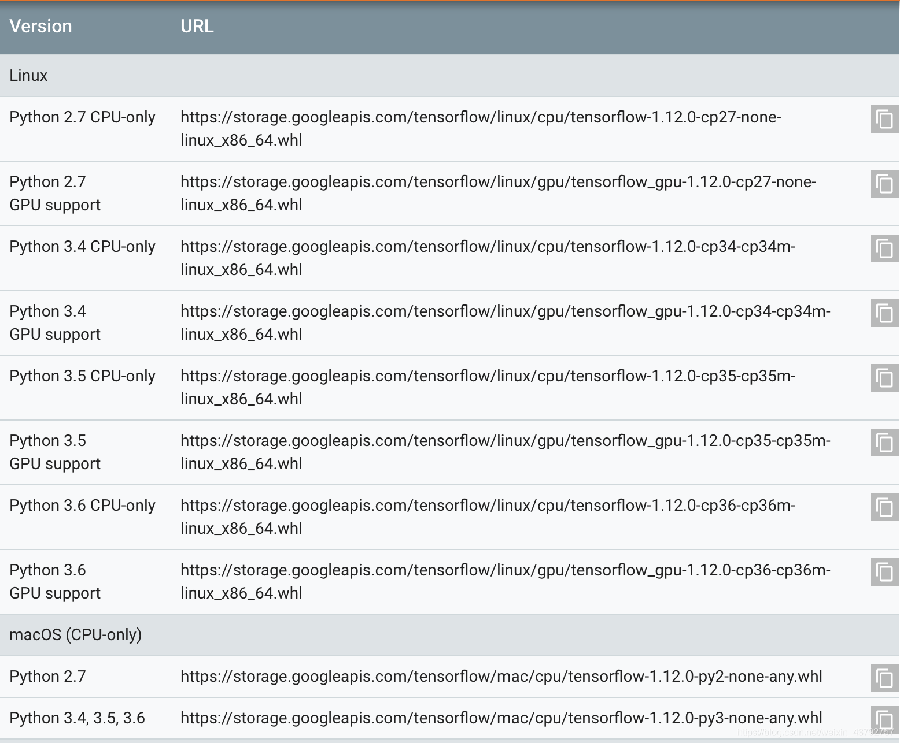The height and width of the screenshot is (743, 900).
Task: Click the tensorflow_gpu-1.12.0-cp36-cp36m URL text
Action: tap(506, 581)
